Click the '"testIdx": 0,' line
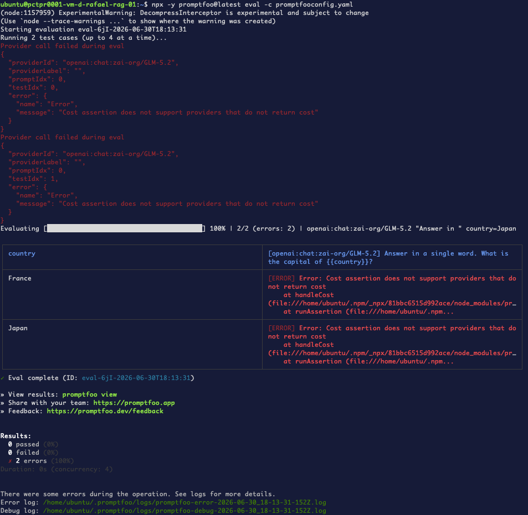 (x=33, y=87)
